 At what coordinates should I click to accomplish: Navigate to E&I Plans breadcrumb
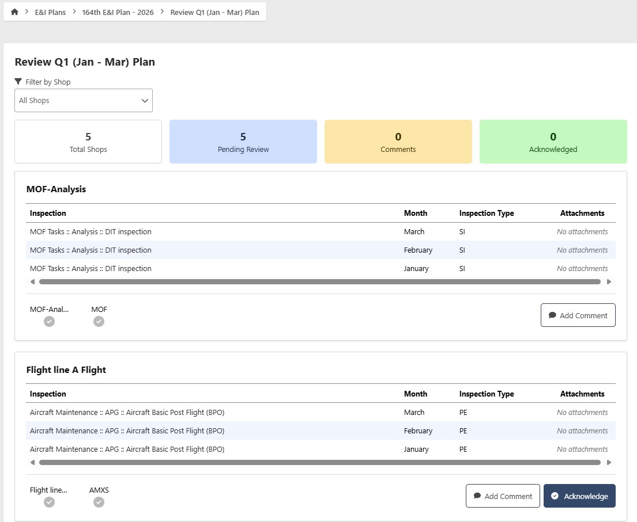pyautogui.click(x=50, y=12)
